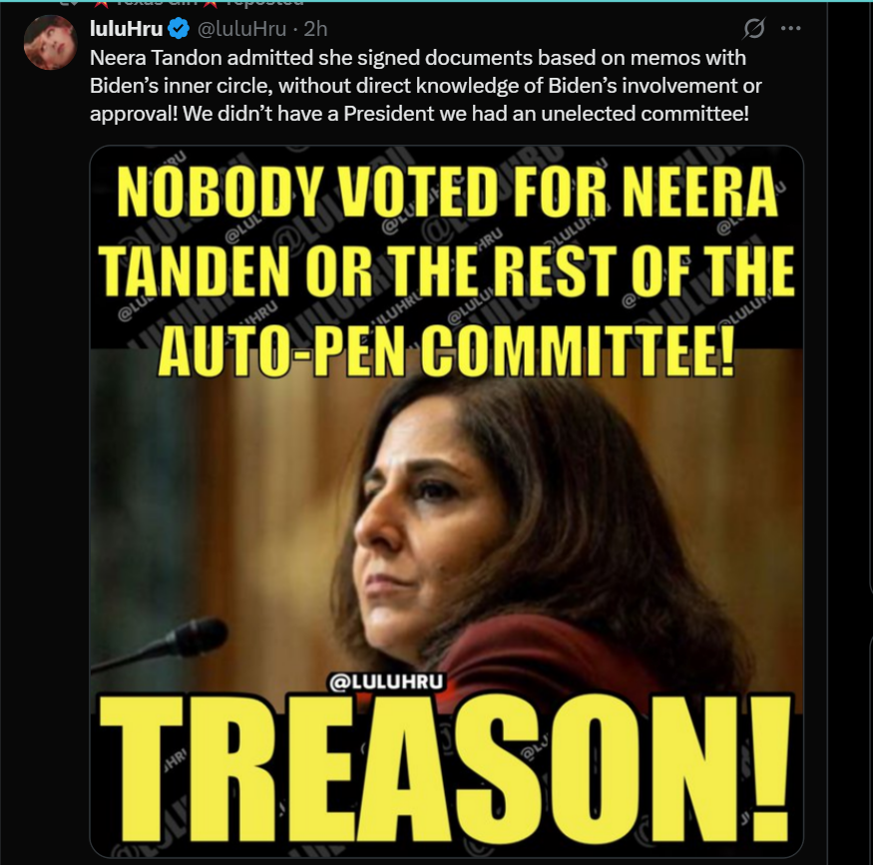Open the post by clicking tweet text
This screenshot has height=865, width=873.
(425, 85)
